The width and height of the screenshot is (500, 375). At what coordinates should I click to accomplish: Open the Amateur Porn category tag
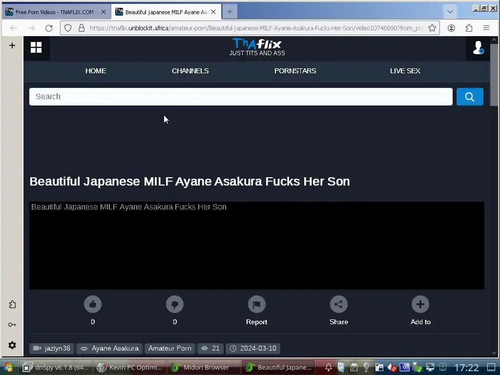coord(169,348)
